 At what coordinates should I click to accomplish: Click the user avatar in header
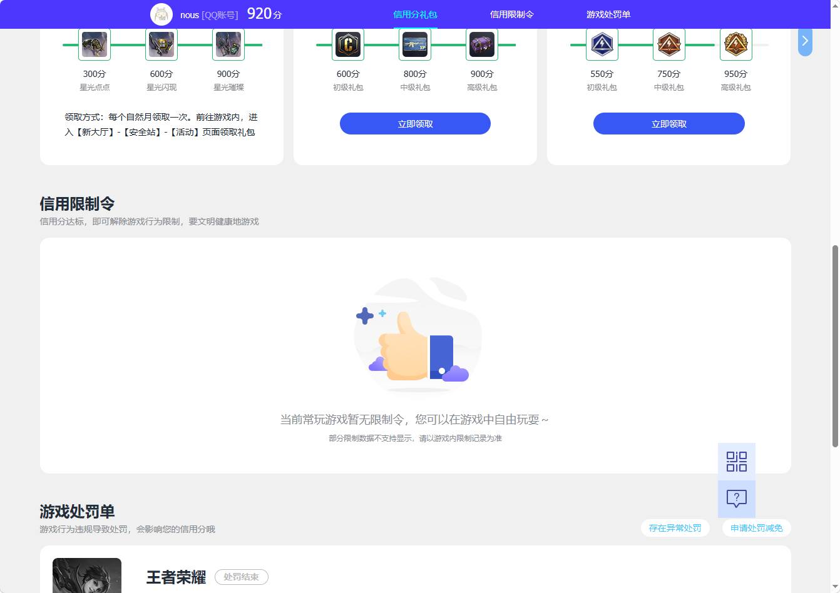(x=161, y=14)
